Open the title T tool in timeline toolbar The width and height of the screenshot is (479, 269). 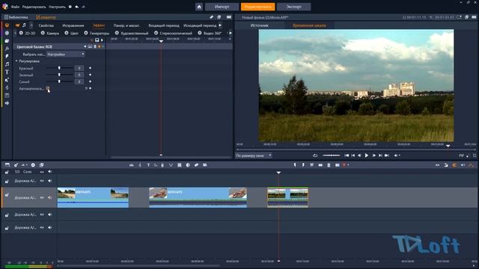(x=148, y=165)
